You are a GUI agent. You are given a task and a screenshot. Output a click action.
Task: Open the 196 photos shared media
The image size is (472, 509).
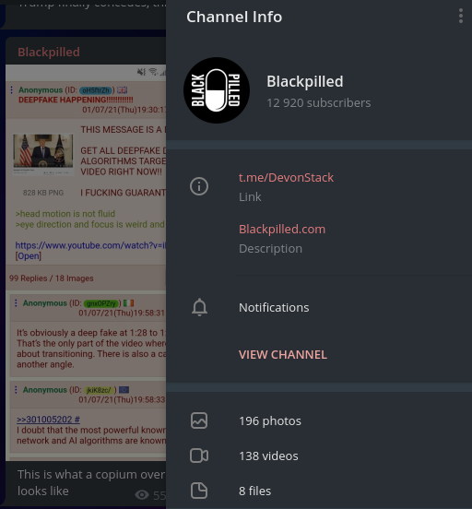(x=319, y=420)
